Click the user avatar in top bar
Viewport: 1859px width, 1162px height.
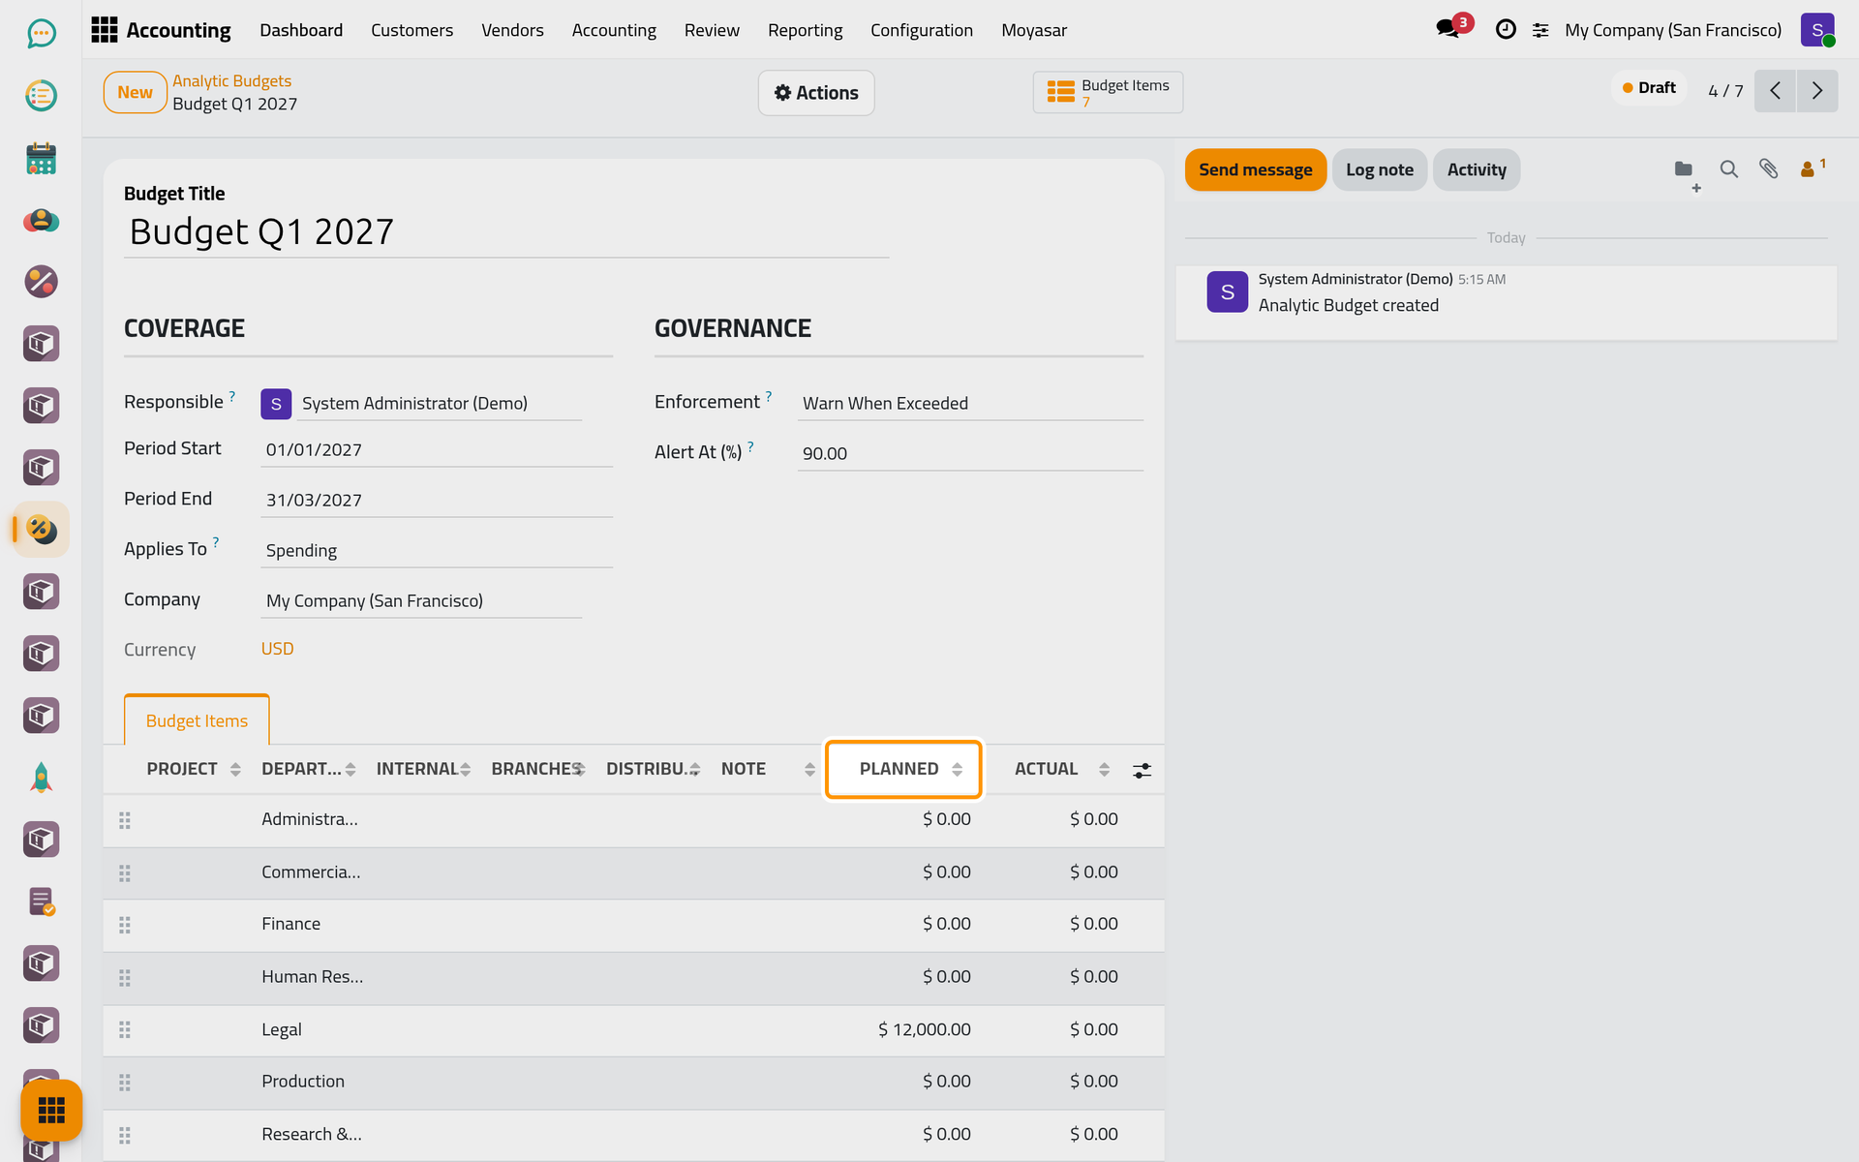[x=1817, y=30]
